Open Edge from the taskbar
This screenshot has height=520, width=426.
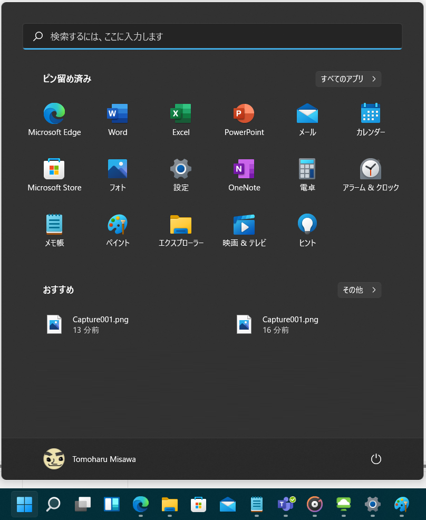(x=141, y=504)
